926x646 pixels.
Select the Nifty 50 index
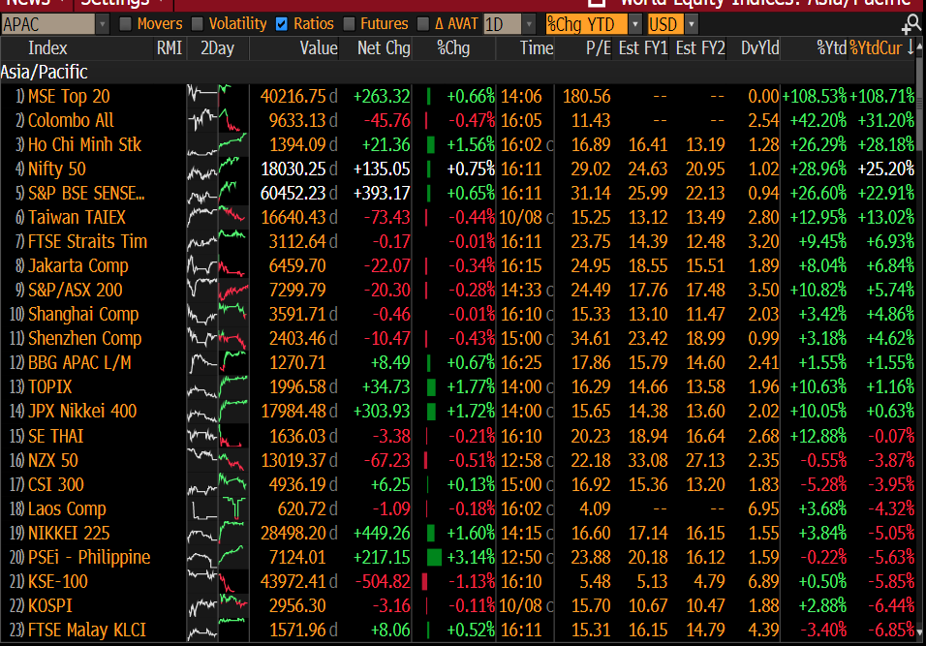pos(57,169)
